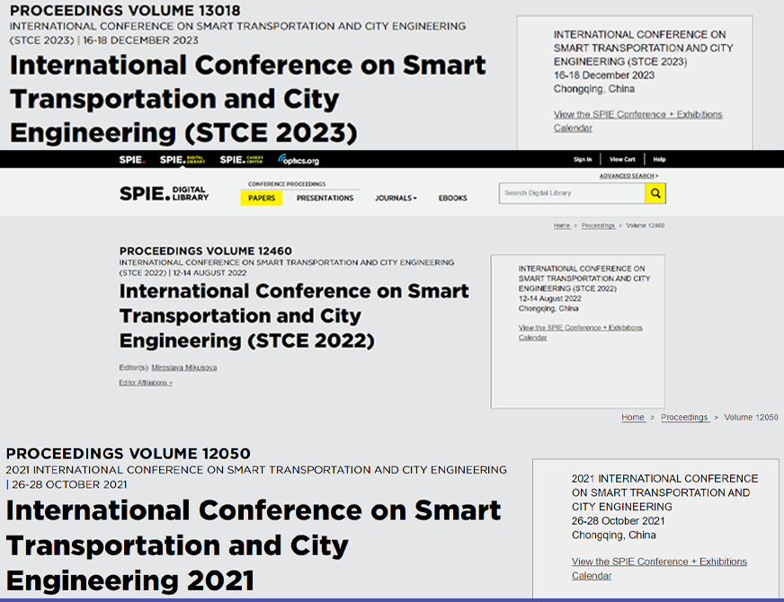The image size is (784, 602).
Task: Click Proceedings breadcrumb beside Volume 12050
Action: pos(684,417)
